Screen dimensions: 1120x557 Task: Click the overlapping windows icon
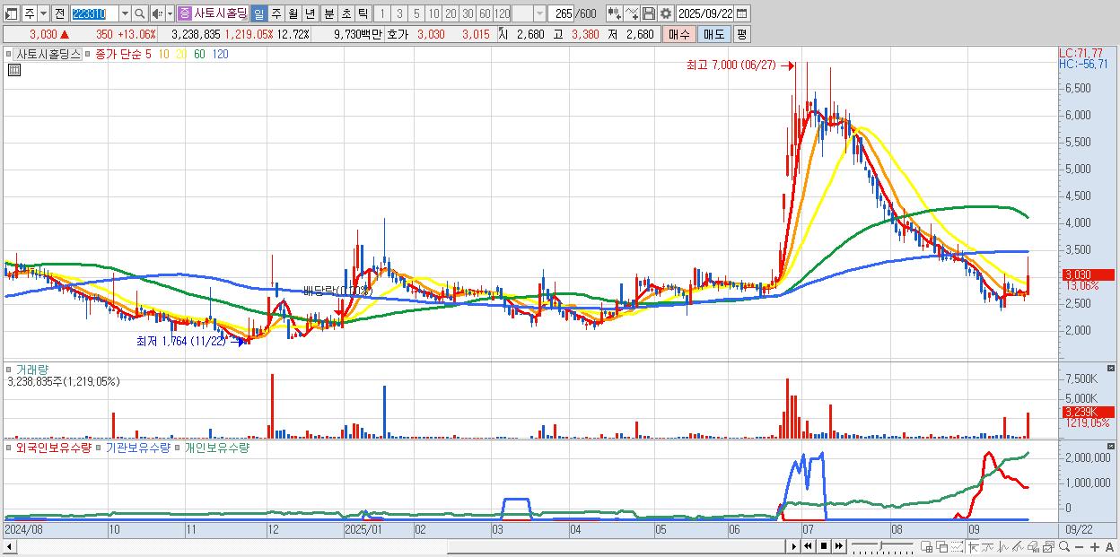[x=942, y=546]
